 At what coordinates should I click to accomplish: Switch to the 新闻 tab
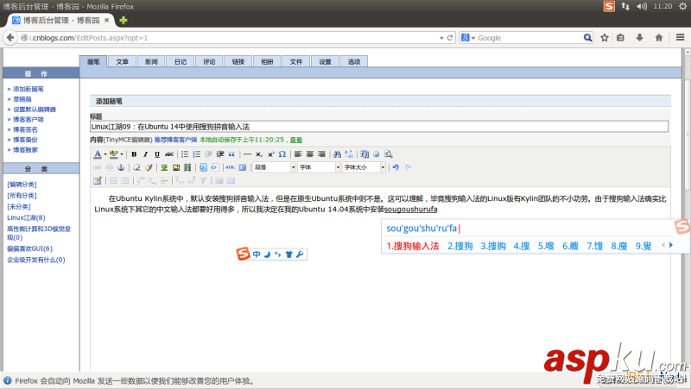pos(151,61)
